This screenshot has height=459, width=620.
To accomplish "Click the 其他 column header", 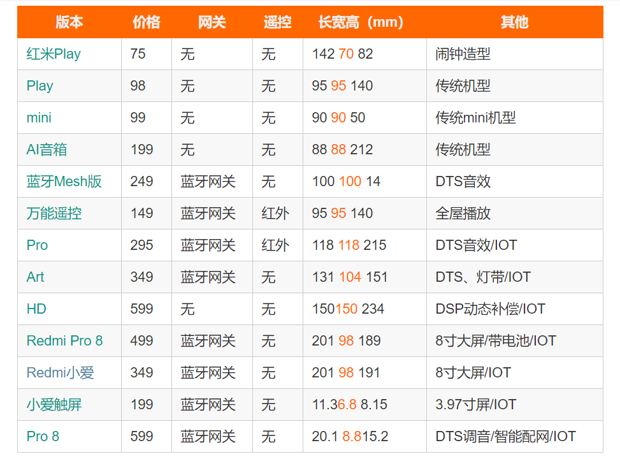I will (514, 22).
